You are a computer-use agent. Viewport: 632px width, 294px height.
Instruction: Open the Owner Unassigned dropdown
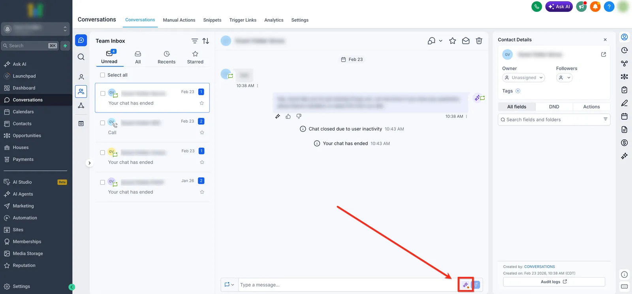(524, 78)
